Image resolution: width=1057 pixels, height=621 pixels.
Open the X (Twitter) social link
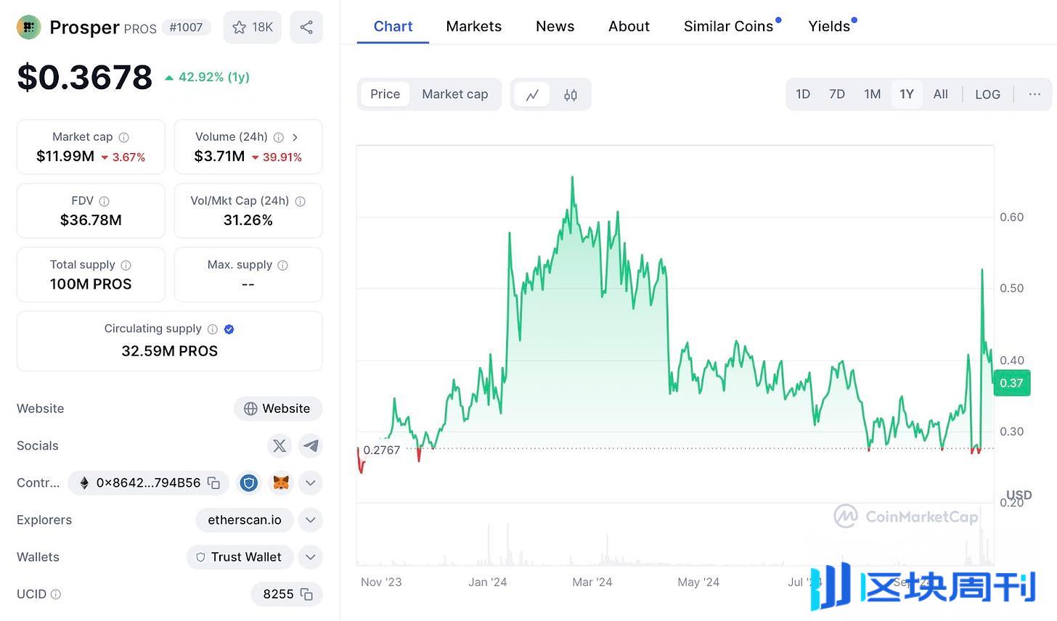click(279, 445)
